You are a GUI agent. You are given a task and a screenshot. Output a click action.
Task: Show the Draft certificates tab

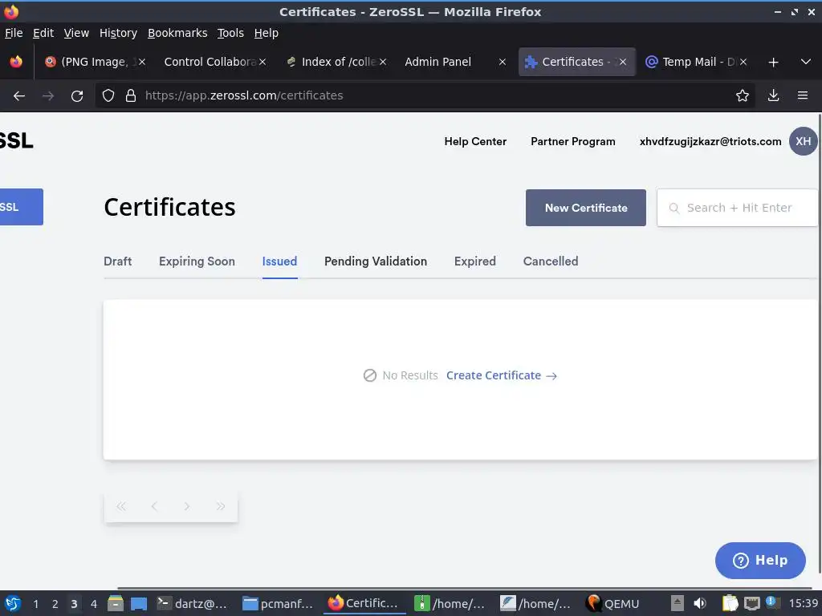(x=117, y=261)
